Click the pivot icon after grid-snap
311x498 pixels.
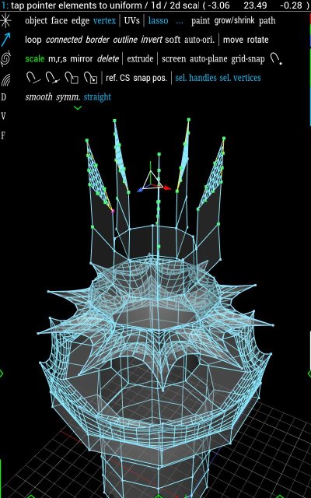[x=276, y=59]
